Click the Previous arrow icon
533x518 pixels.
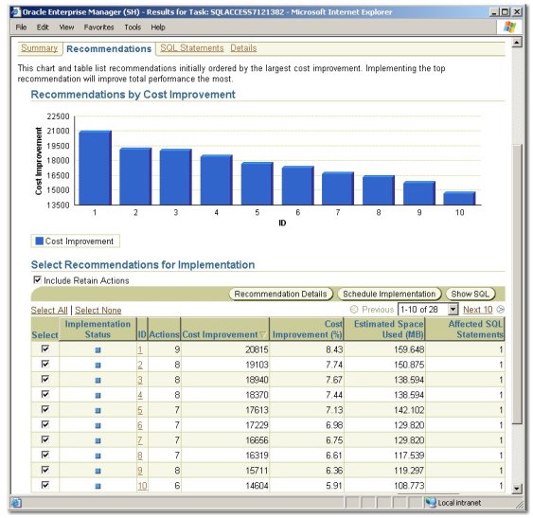coord(354,309)
